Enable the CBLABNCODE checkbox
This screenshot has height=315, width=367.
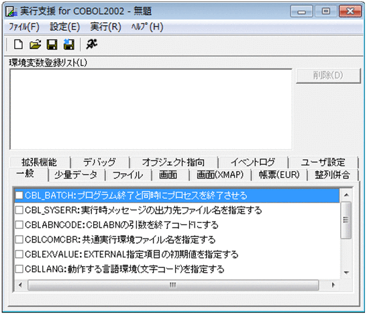point(19,225)
